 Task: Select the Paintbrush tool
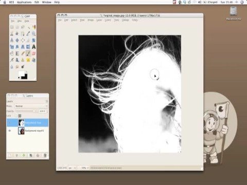pyautogui.click(x=28, y=53)
